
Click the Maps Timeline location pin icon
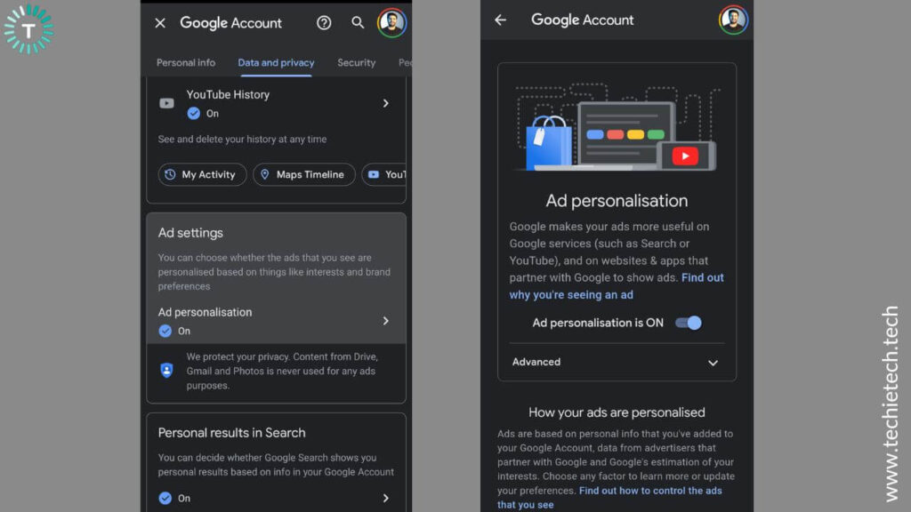[266, 174]
